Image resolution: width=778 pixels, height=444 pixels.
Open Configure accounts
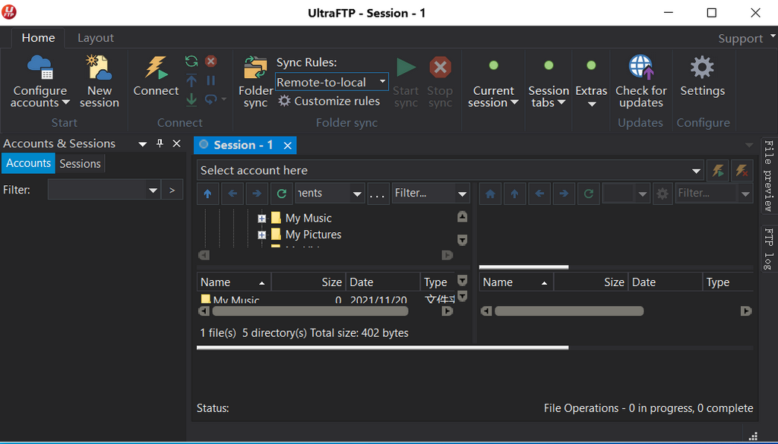(40, 82)
